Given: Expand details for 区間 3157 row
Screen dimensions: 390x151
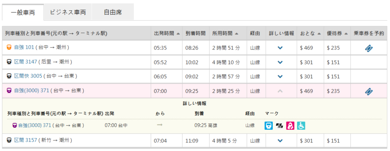Looking at the screenshot, I should [280, 141].
